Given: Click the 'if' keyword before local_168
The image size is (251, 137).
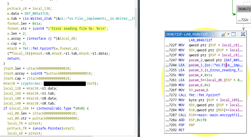Looking at the screenshot, I should [5, 108].
